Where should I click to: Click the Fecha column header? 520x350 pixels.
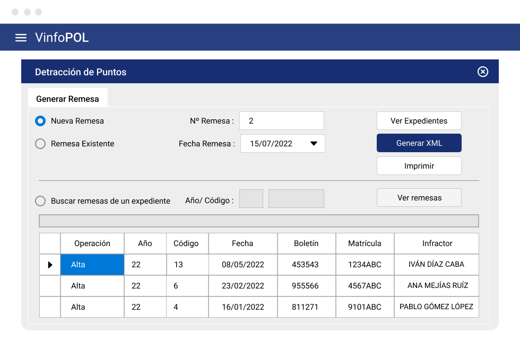click(243, 243)
